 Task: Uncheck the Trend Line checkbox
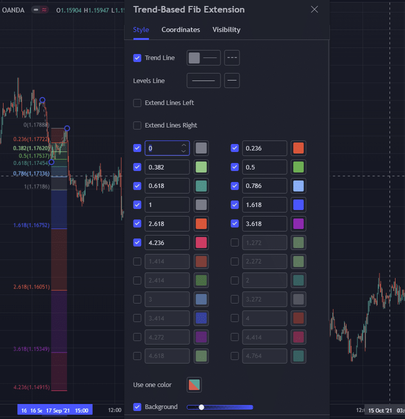137,58
